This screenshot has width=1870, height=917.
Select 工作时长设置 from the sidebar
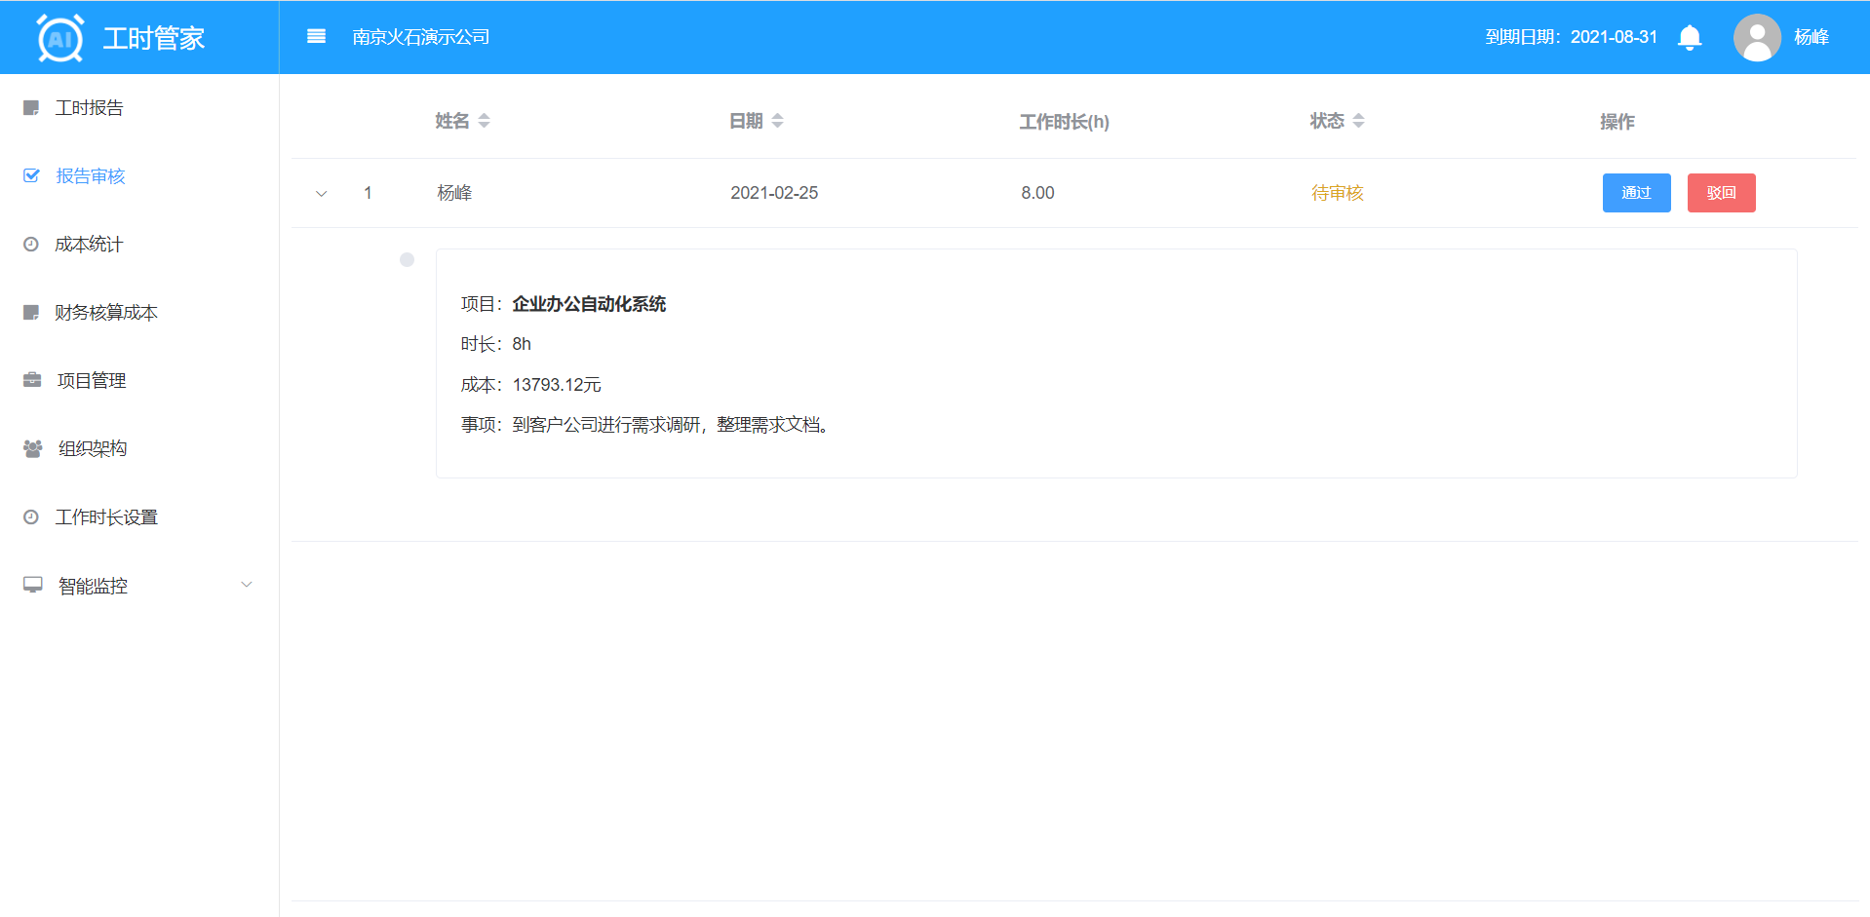pos(106,517)
